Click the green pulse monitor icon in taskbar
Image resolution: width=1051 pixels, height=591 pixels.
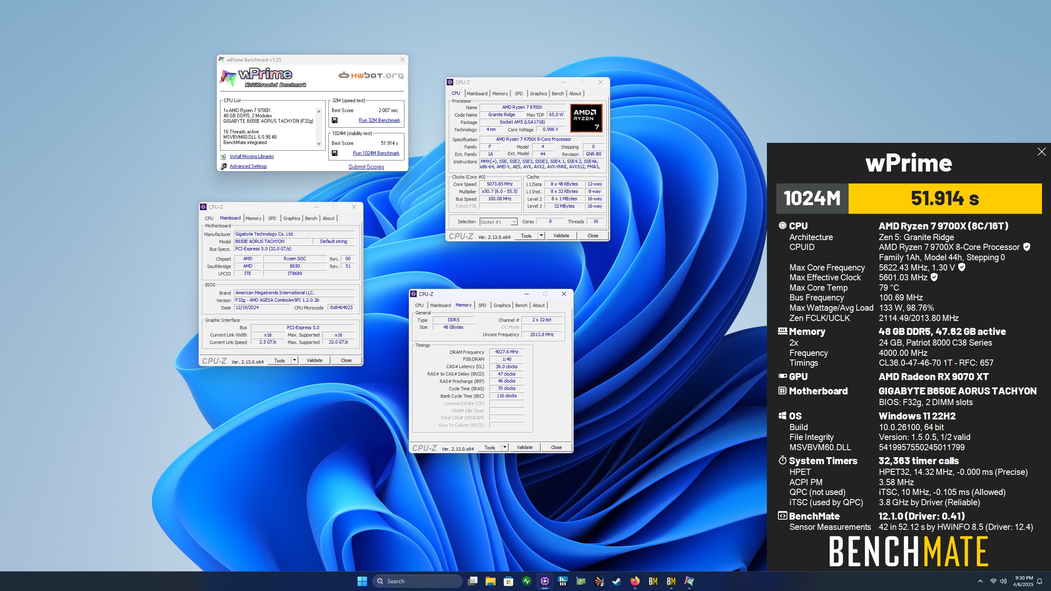tap(527, 581)
